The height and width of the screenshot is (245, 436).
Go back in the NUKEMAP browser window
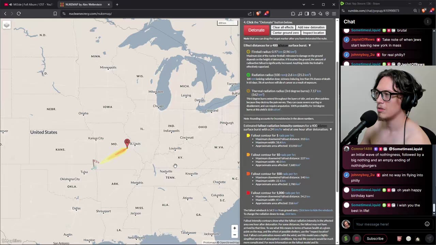(x=5, y=14)
